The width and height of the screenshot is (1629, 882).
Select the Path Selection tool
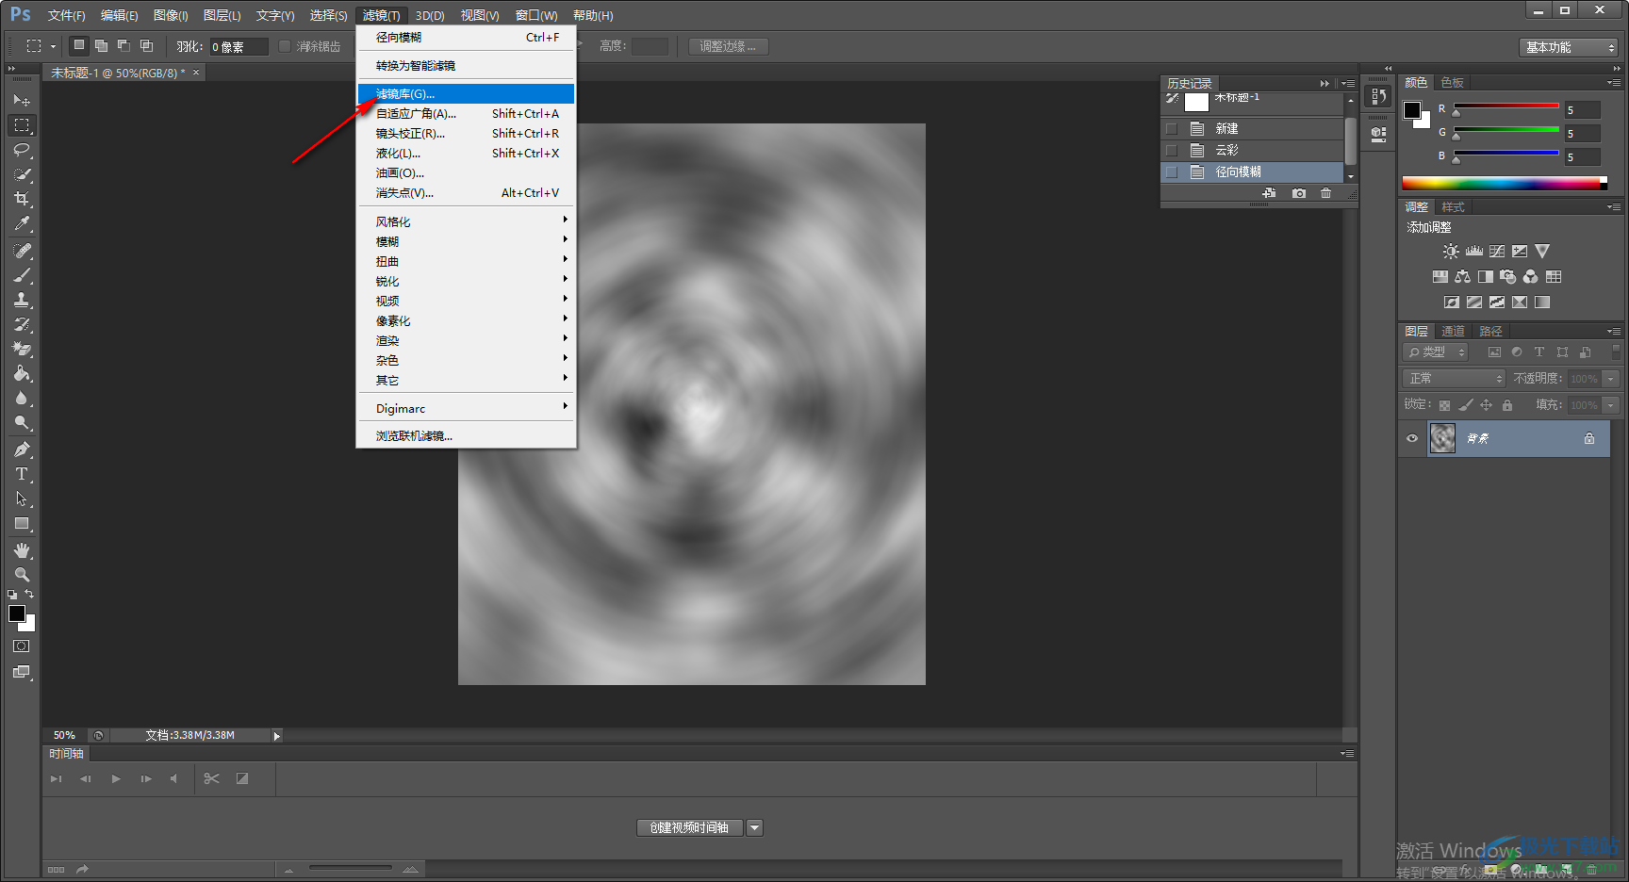22,498
